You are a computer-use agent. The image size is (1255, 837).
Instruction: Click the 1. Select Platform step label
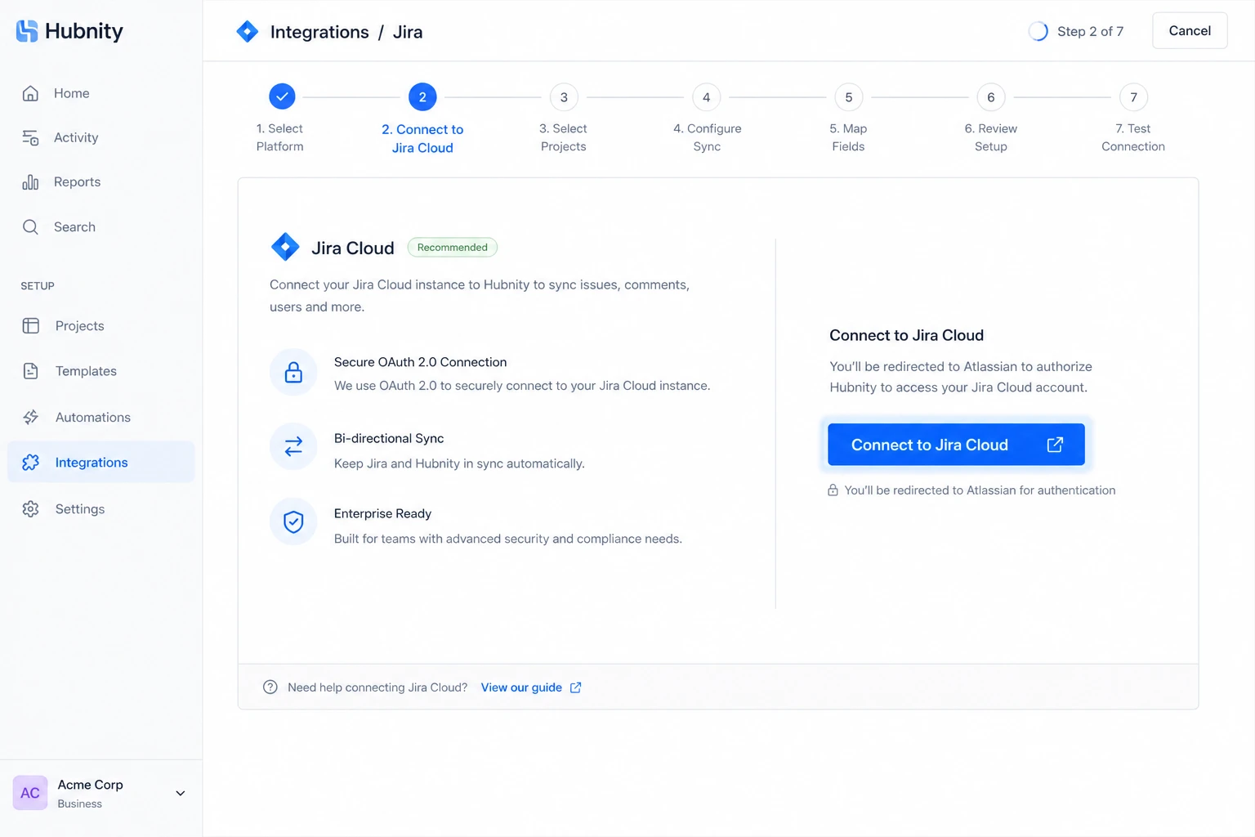[x=279, y=137]
